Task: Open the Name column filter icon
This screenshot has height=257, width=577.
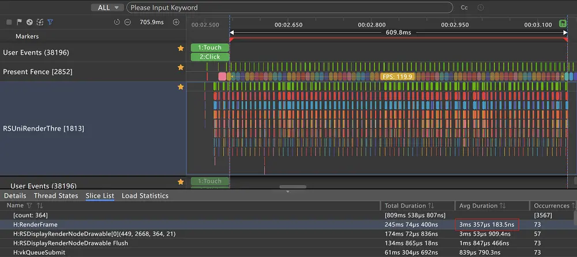Action: coord(30,206)
